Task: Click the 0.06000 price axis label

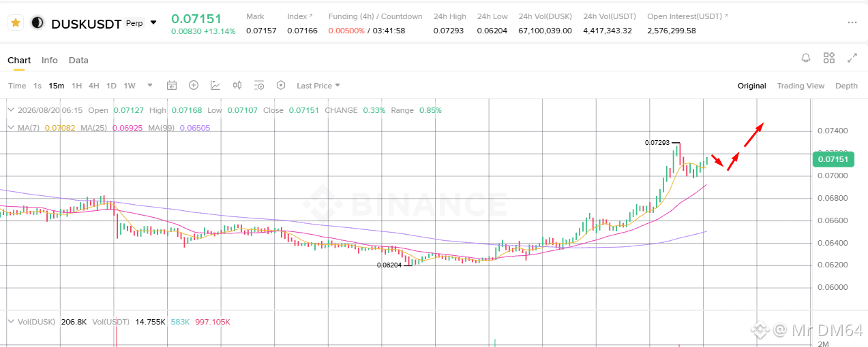Action: 832,287
